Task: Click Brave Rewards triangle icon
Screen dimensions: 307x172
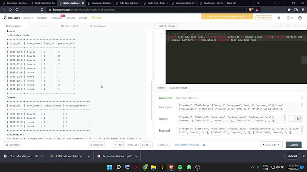Action: pos(257,9)
